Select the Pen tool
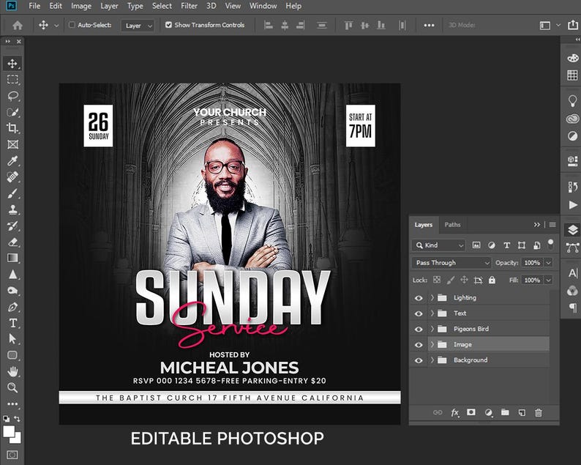Image resolution: width=581 pixels, height=465 pixels. [x=12, y=307]
